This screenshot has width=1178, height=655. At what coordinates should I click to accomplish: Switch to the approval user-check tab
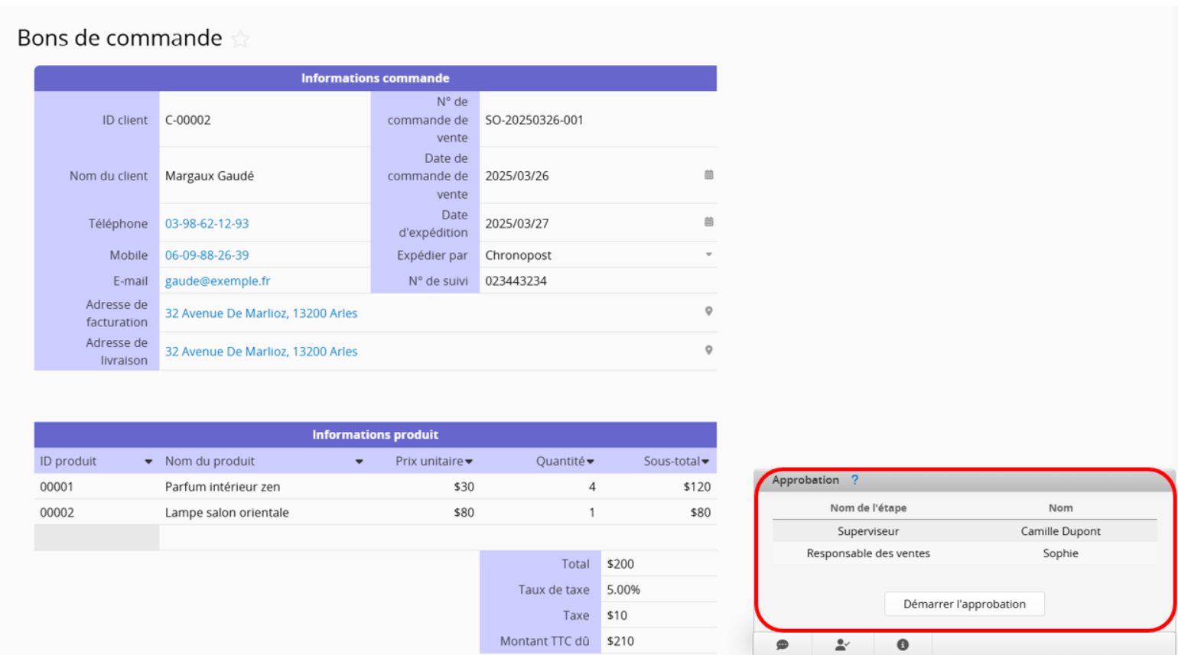(x=841, y=644)
